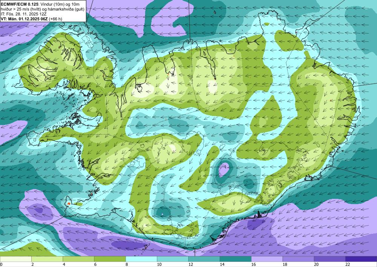Image resolution: width=377 pixels, height=267 pixels.
Task: Pick the lavender 16–18 m/s legend swatch
Action: [x=267, y=259]
